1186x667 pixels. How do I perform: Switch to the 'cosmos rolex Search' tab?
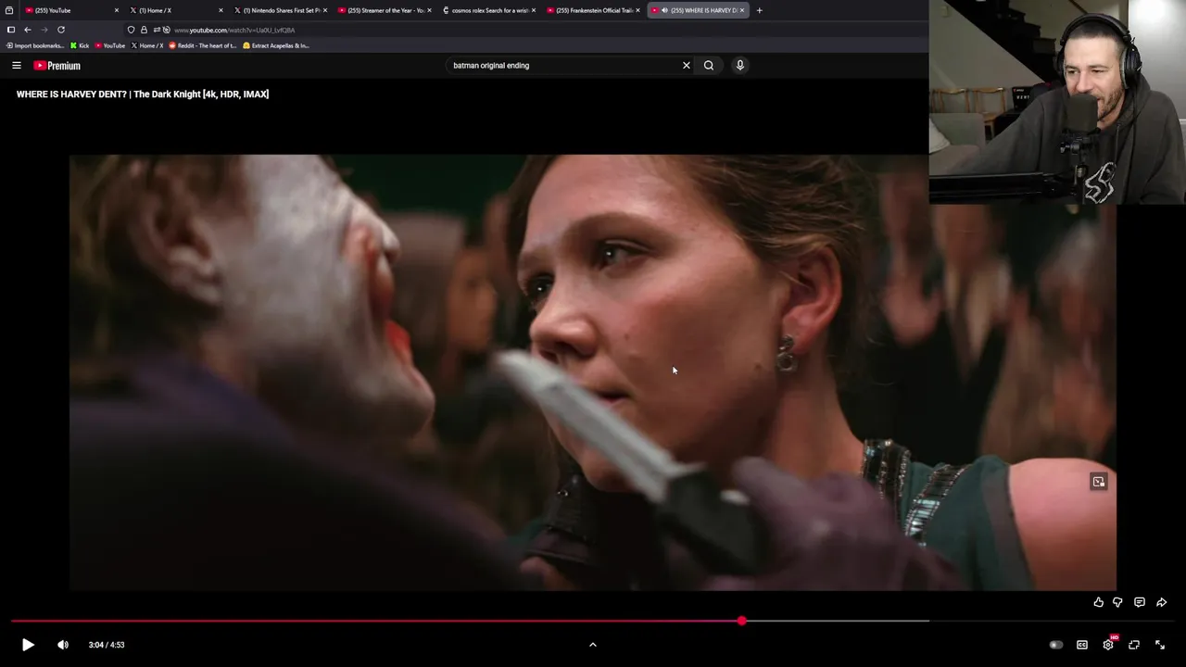tap(486, 10)
